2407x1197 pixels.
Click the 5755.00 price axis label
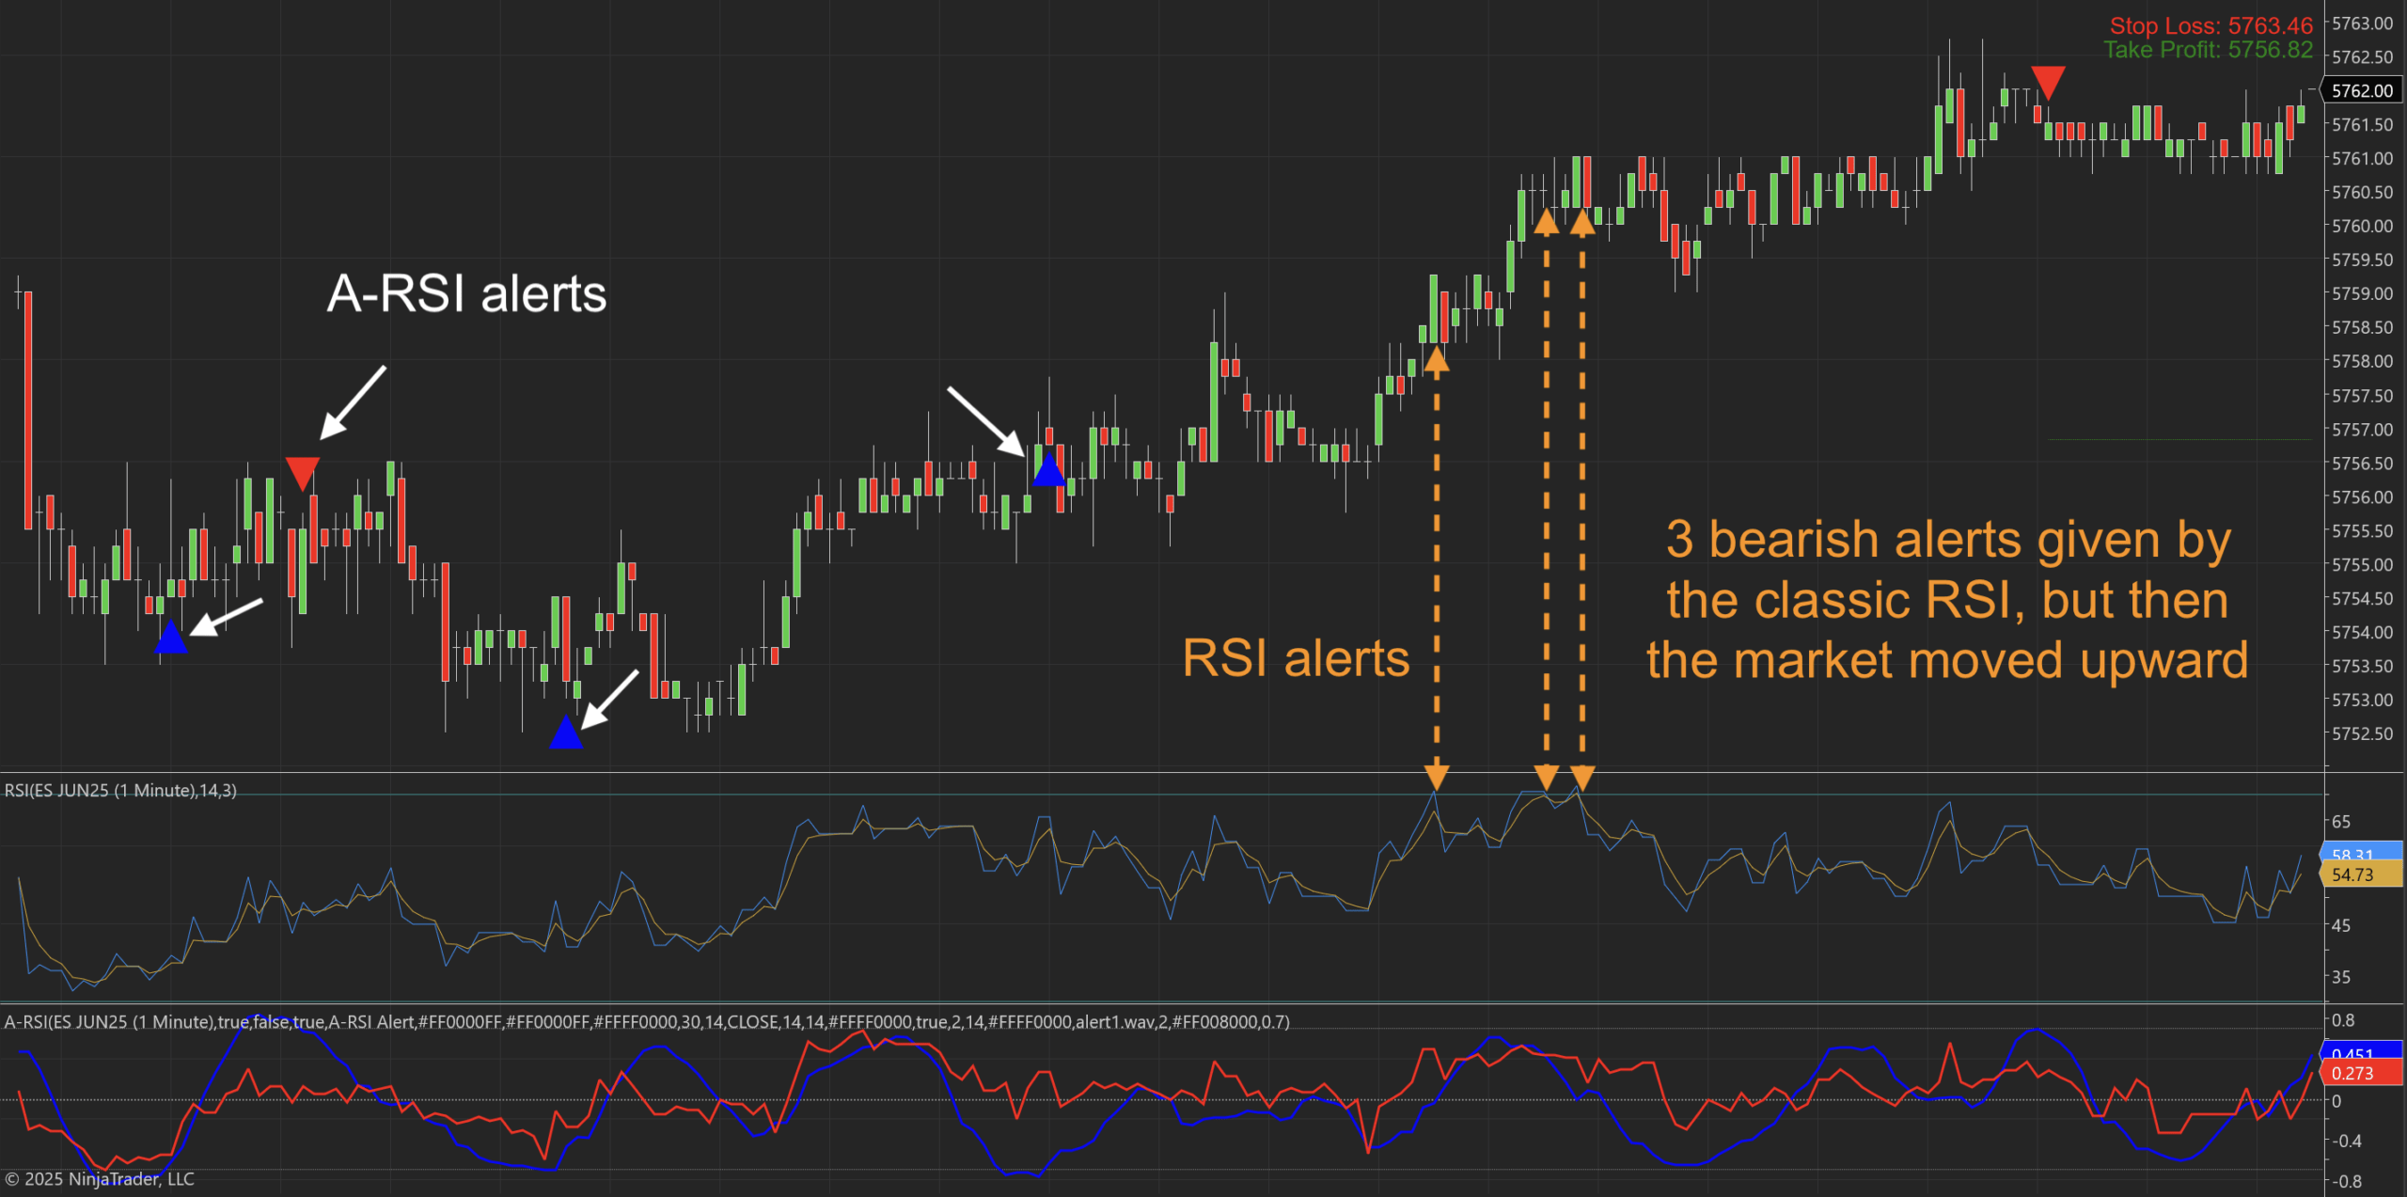[2363, 564]
